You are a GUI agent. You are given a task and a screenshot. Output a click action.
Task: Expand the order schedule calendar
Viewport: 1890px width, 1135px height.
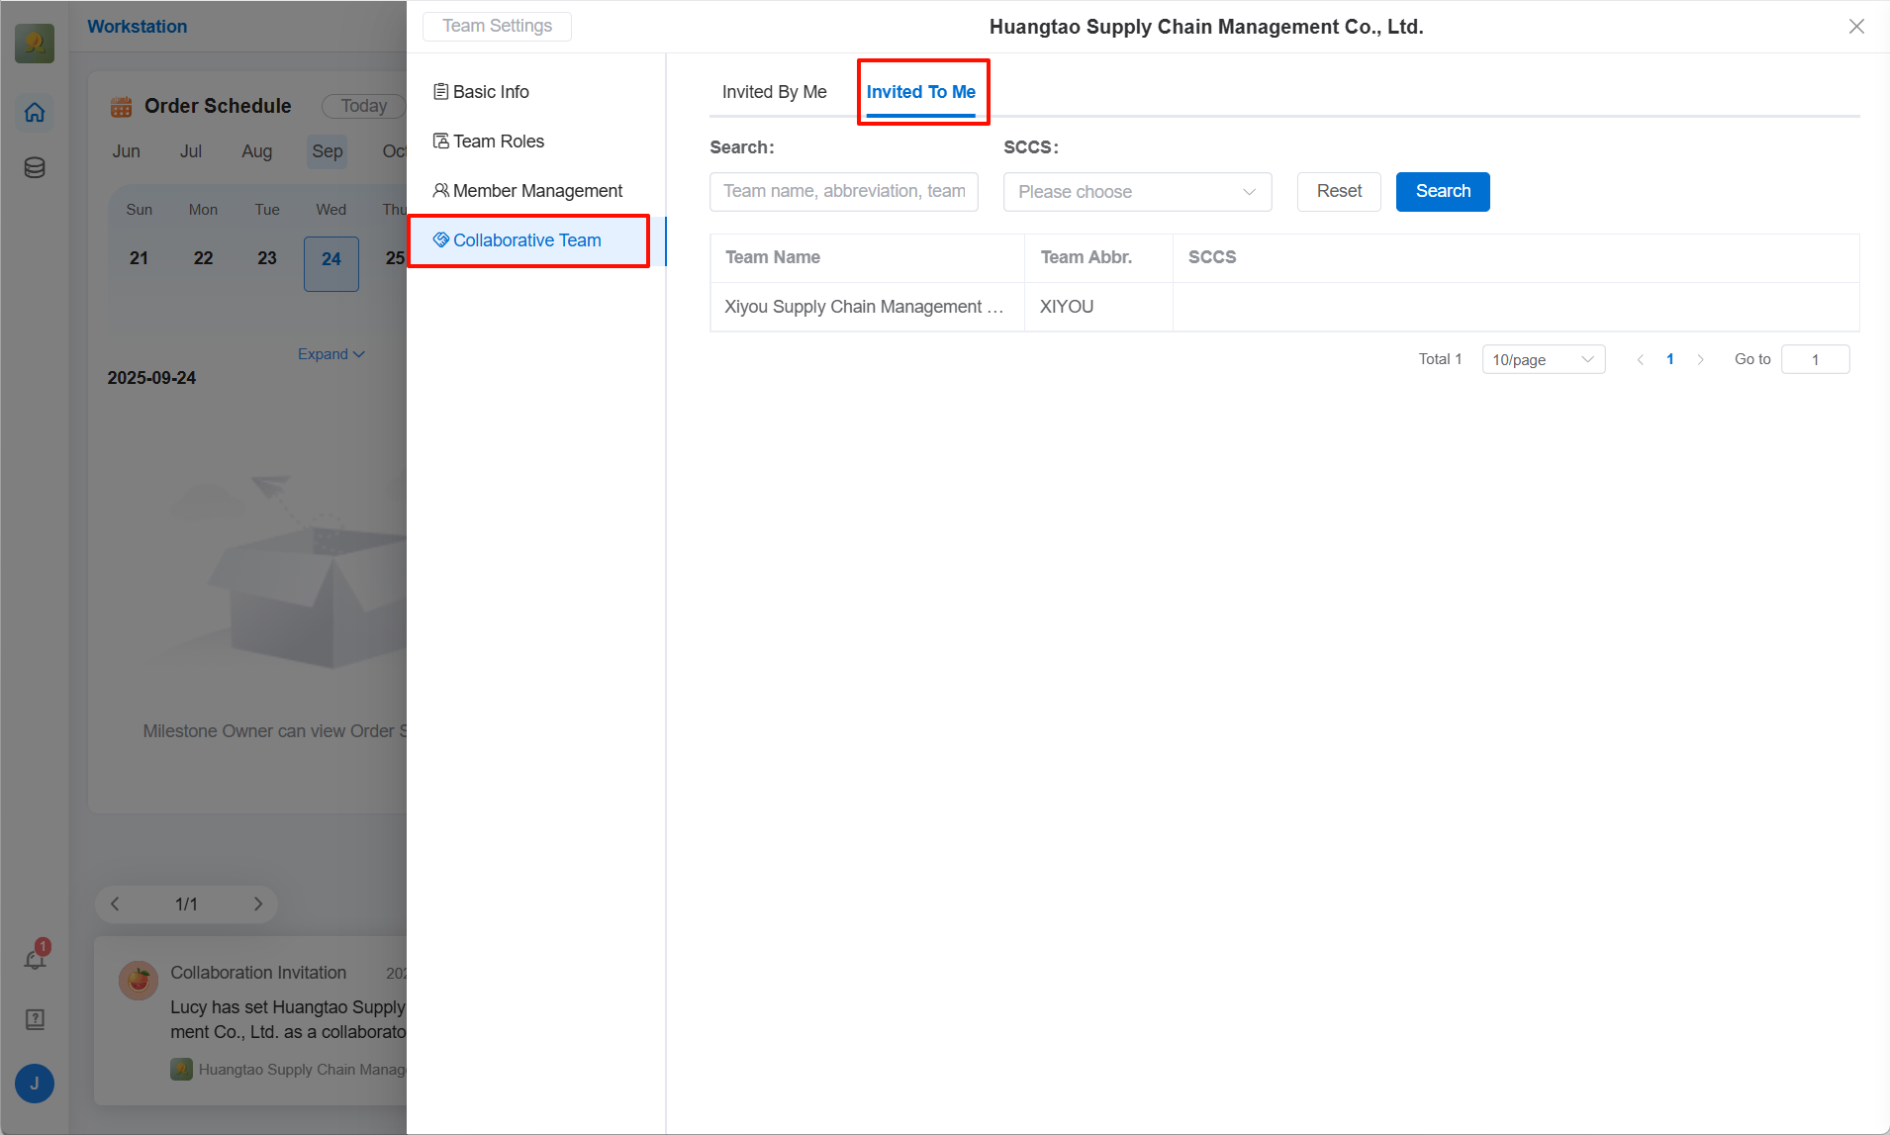tap(331, 354)
